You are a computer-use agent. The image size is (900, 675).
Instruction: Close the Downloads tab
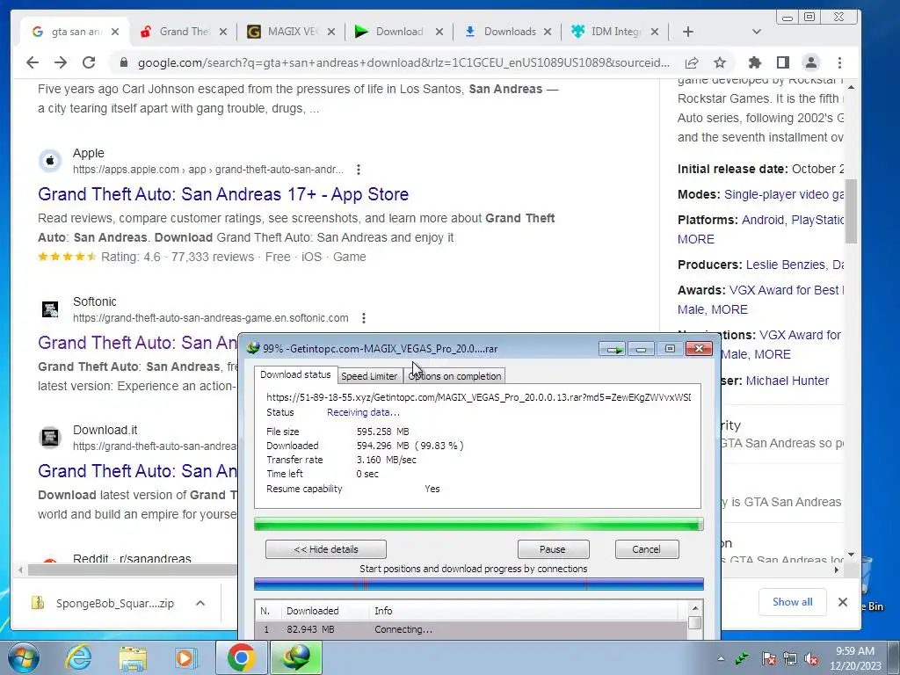[x=547, y=33]
